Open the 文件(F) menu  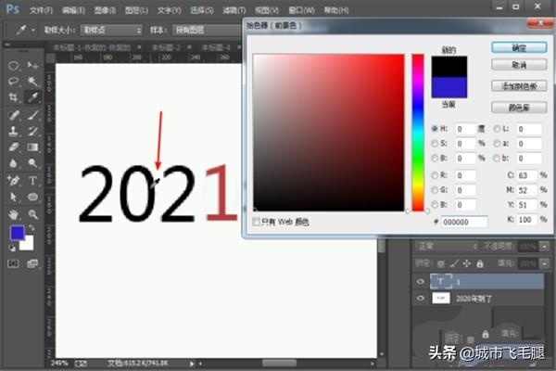(x=39, y=9)
